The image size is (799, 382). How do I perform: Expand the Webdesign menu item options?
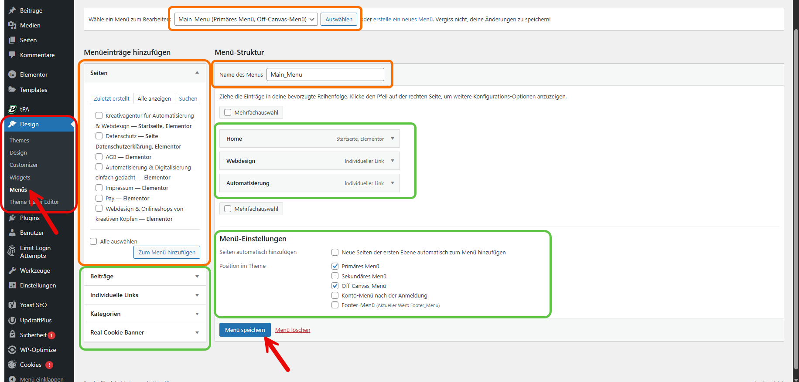(x=393, y=161)
